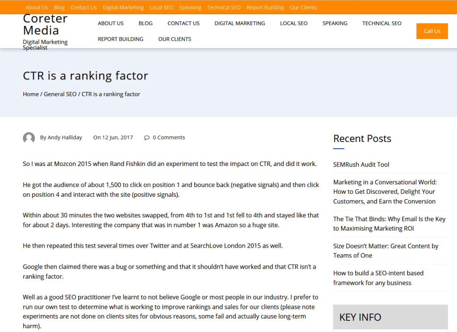Viewport: 457px width, 332px height.
Task: Click Report Building in the navigation
Action: pos(120,39)
